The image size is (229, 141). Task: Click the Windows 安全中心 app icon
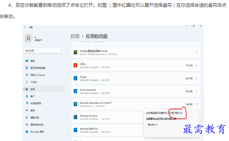click(x=75, y=130)
